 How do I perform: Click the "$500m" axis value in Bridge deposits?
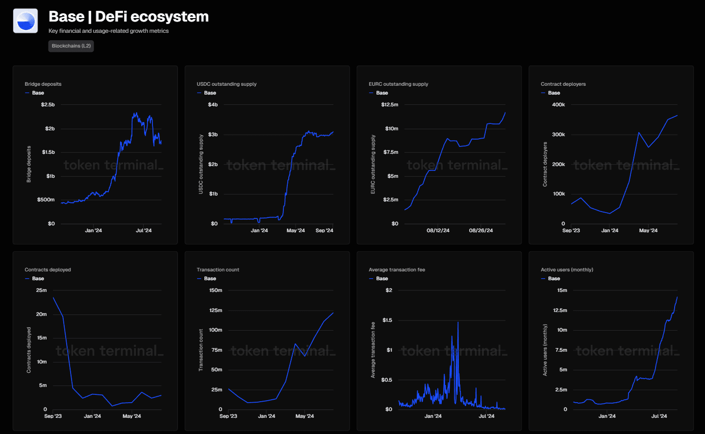[46, 200]
